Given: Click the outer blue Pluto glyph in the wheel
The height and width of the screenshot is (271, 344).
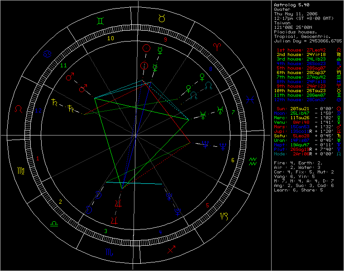Looking at the screenshot, I should coord(177,212).
